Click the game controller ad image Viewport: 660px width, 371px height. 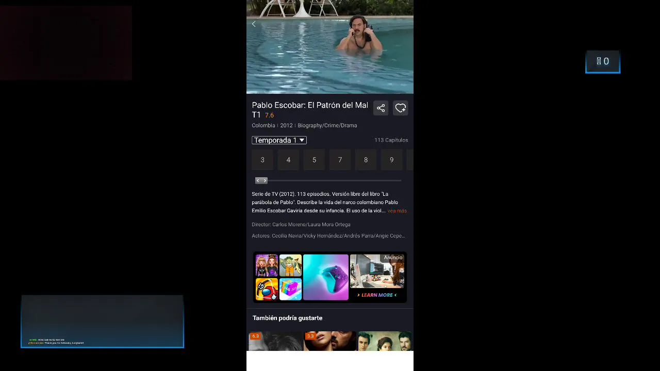pyautogui.click(x=325, y=277)
